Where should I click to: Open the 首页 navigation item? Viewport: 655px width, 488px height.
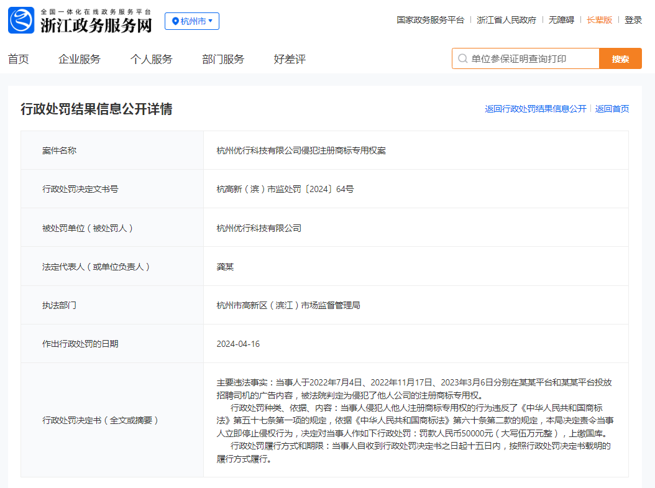pos(19,59)
